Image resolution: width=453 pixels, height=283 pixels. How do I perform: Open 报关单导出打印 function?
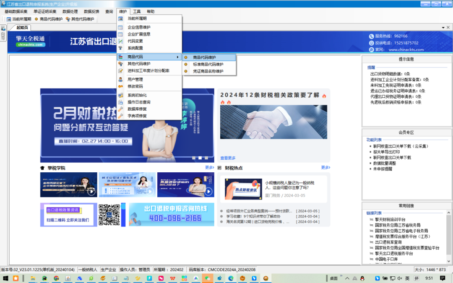point(387,152)
